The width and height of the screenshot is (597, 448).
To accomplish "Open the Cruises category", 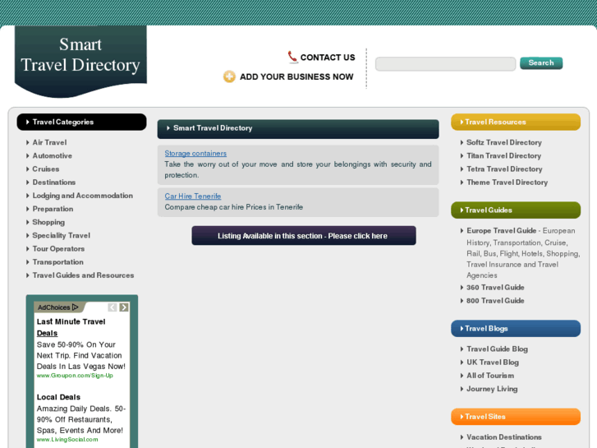I will tap(46, 169).
